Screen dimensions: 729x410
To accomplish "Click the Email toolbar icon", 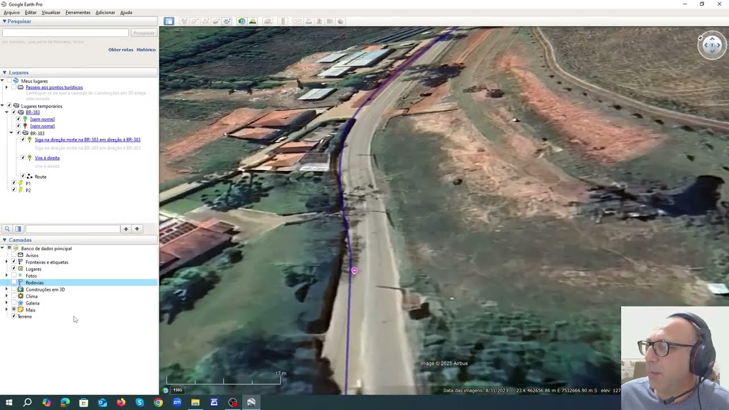I will 298,21.
